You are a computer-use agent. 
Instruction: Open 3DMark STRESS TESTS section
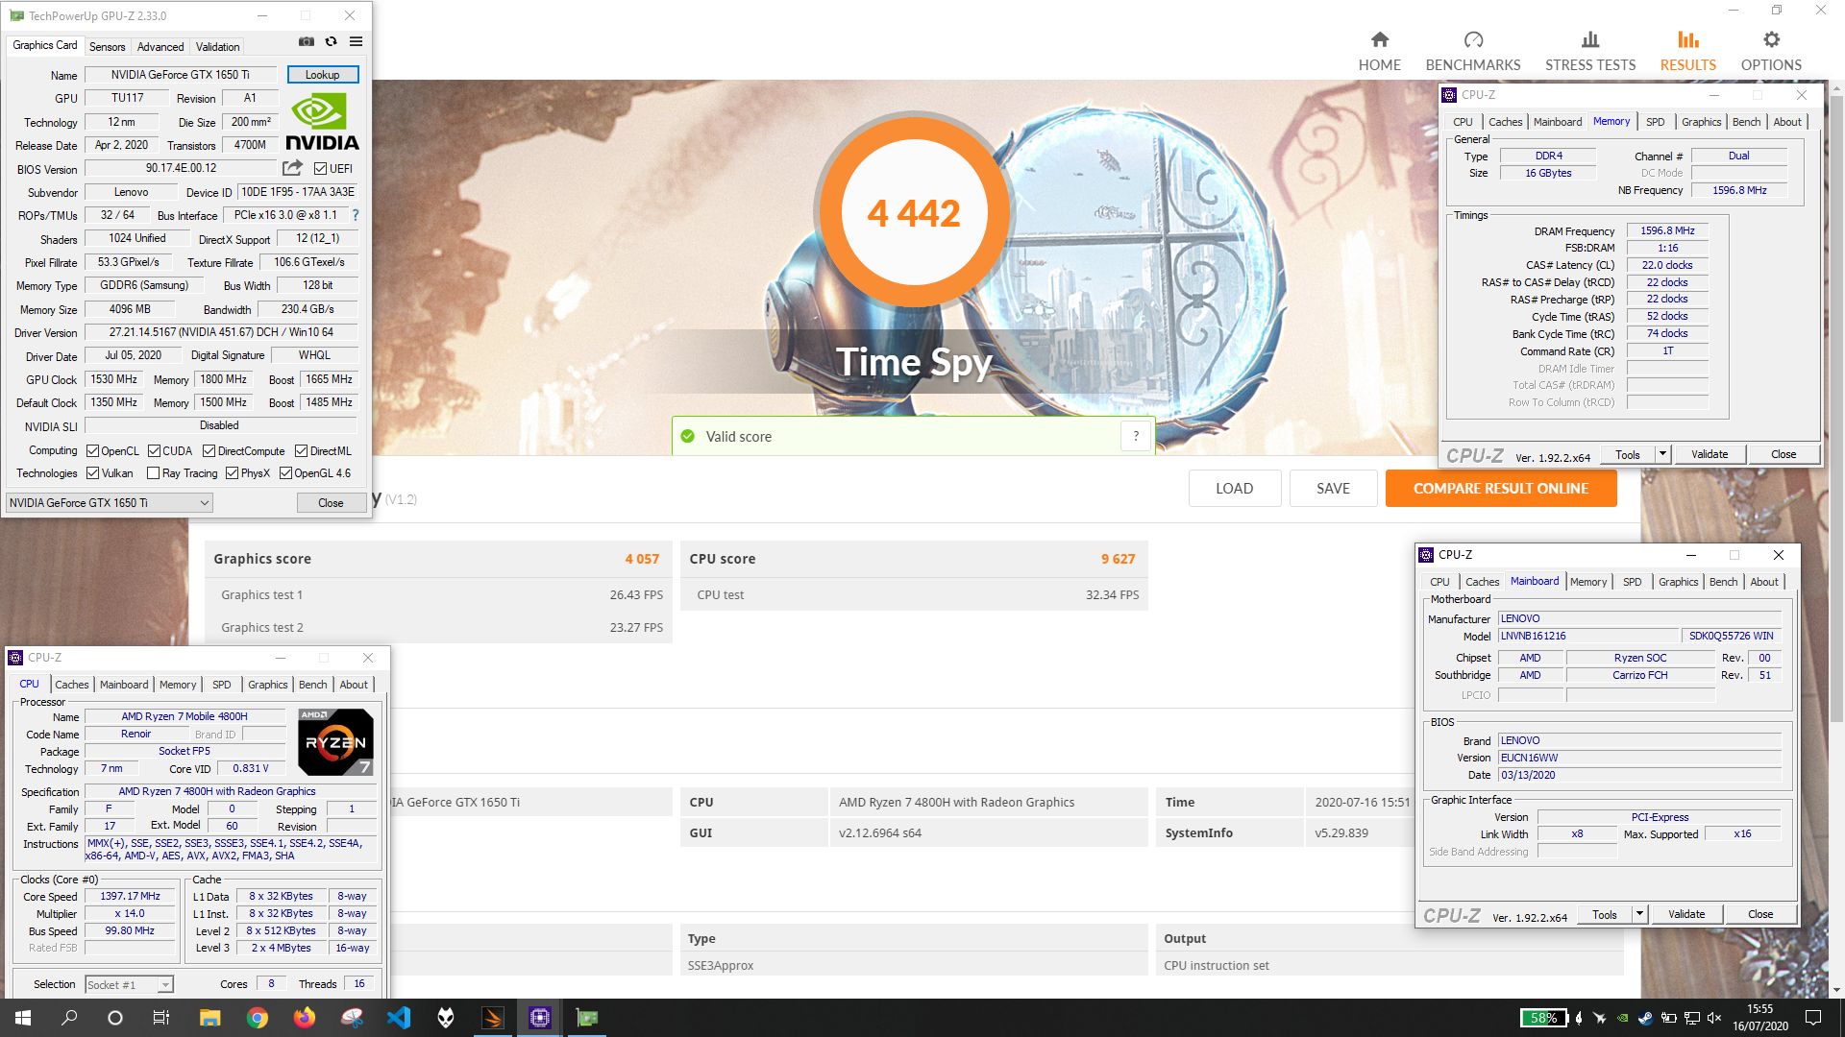[x=1590, y=51]
